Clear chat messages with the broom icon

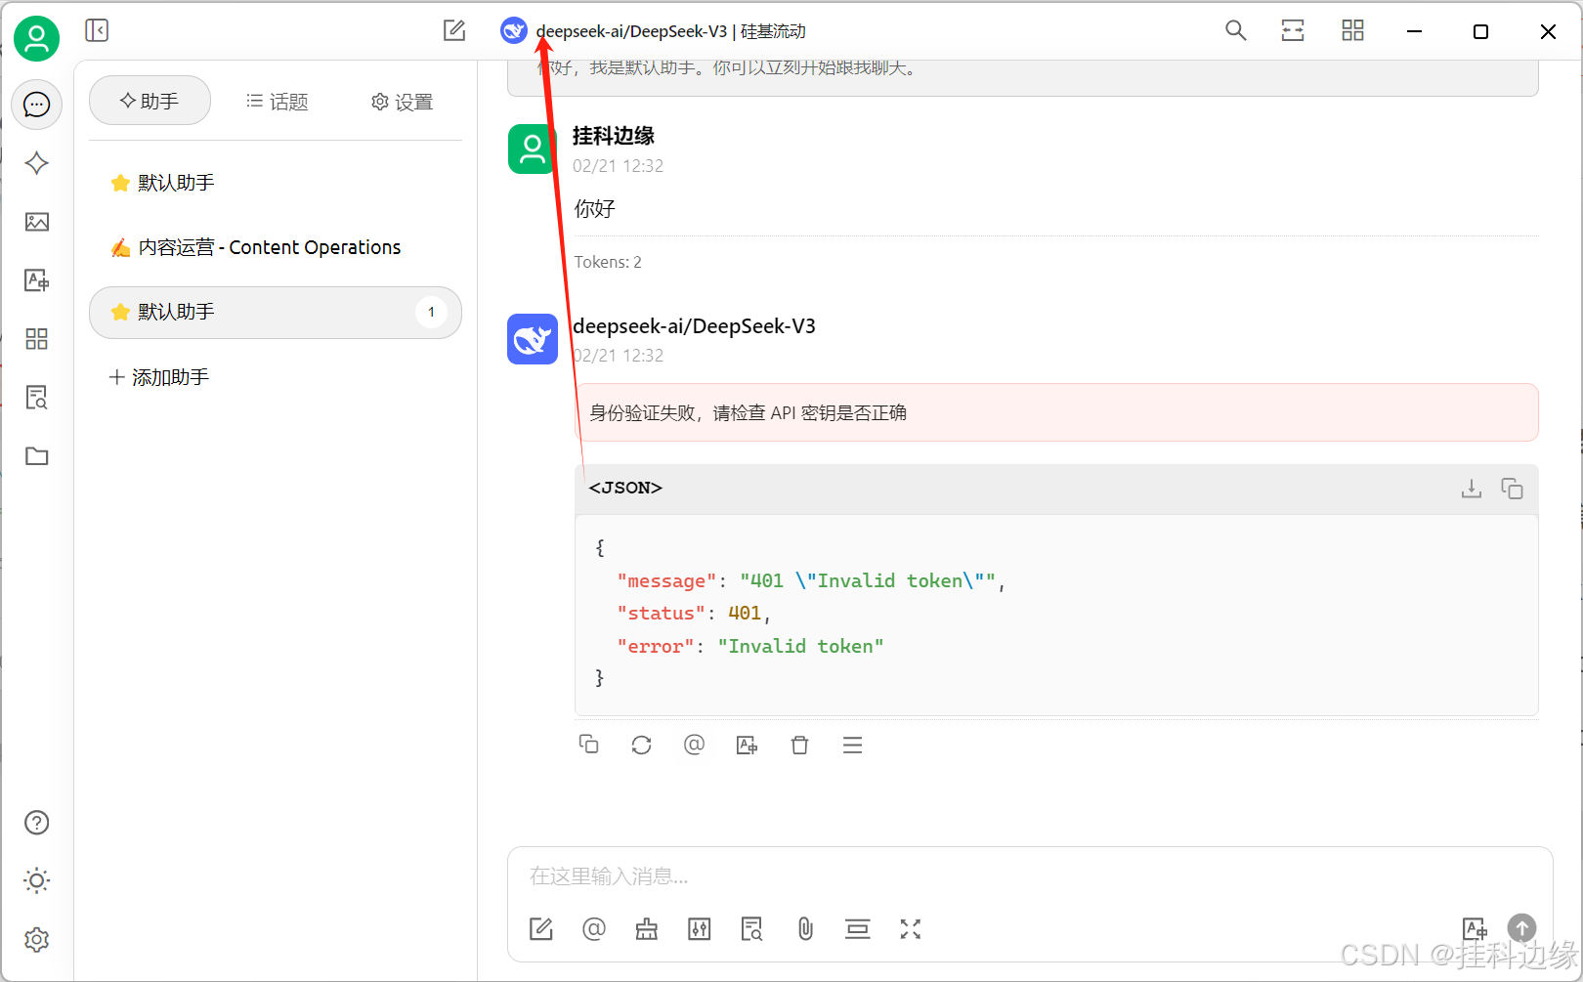coord(647,929)
